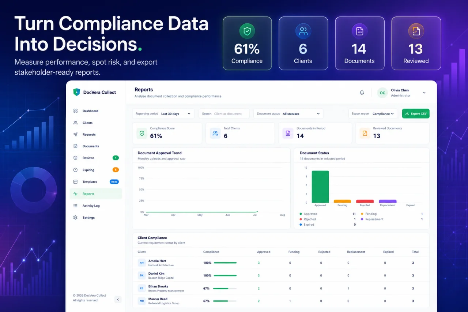Screen dimensions: 468x312
Task: Click the red Rejected bar in chart
Action: (365, 201)
